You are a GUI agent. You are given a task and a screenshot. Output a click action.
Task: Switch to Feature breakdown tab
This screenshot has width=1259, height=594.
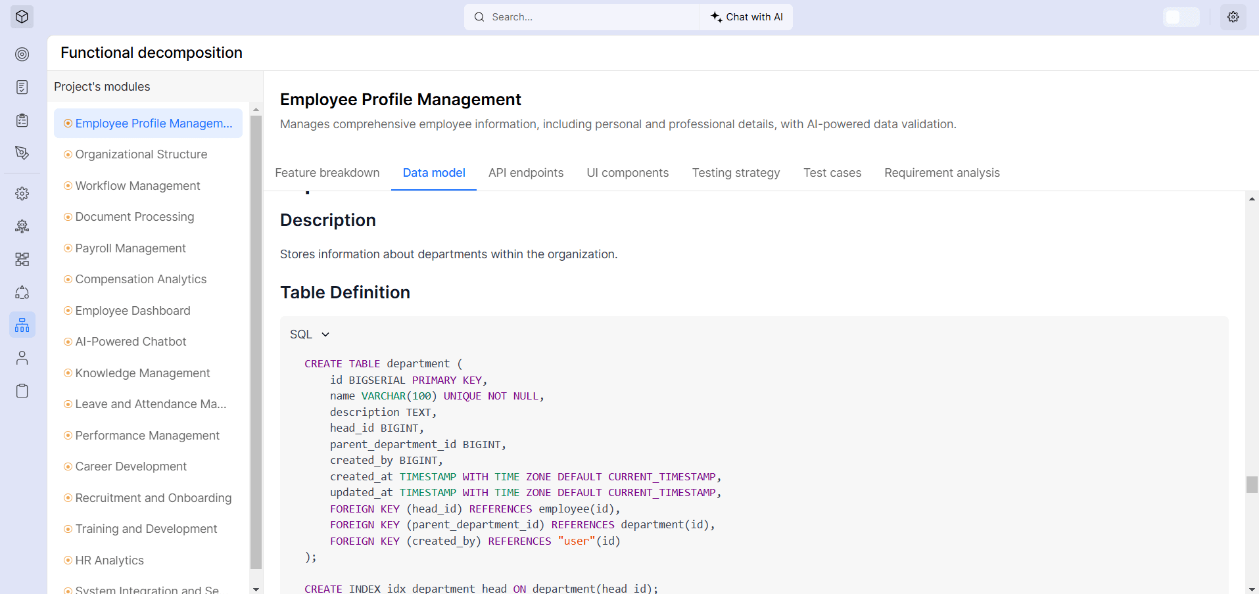327,173
